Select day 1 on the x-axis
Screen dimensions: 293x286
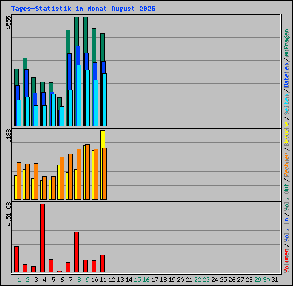point(19,280)
